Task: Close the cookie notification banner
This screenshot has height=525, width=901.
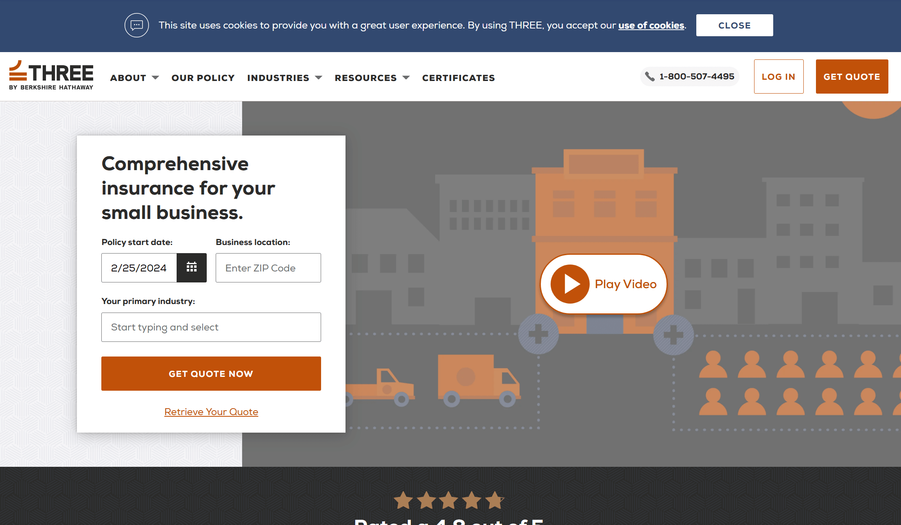Action: 734,25
